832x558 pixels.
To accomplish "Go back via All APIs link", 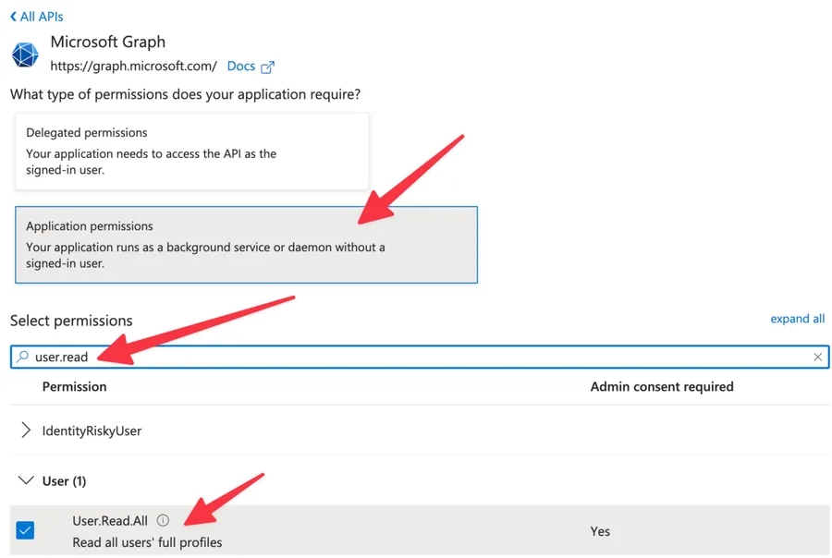I will (x=42, y=17).
